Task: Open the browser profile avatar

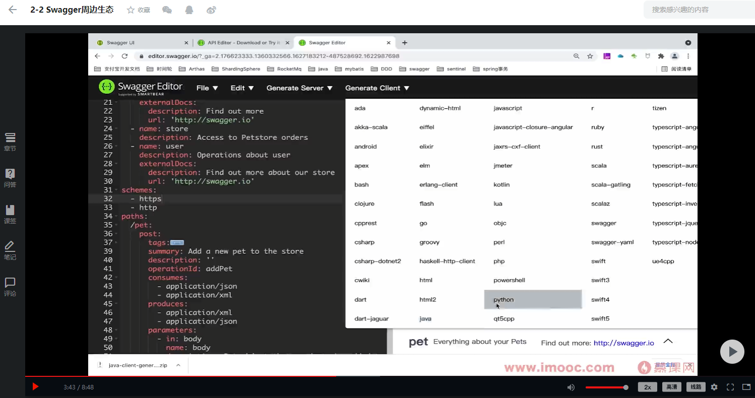Action: pos(675,56)
